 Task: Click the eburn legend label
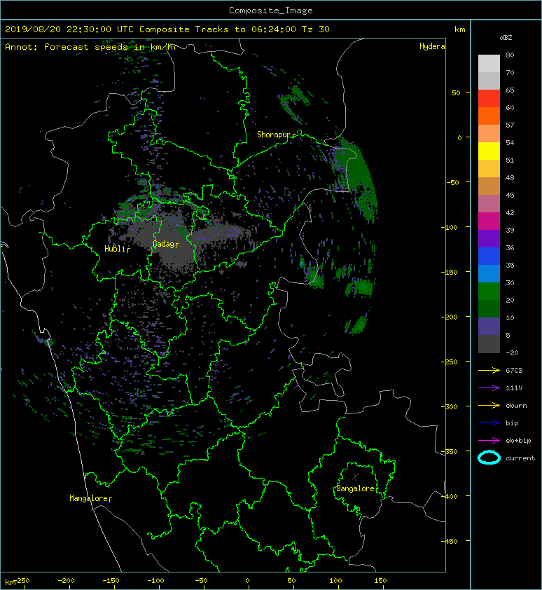(516, 406)
